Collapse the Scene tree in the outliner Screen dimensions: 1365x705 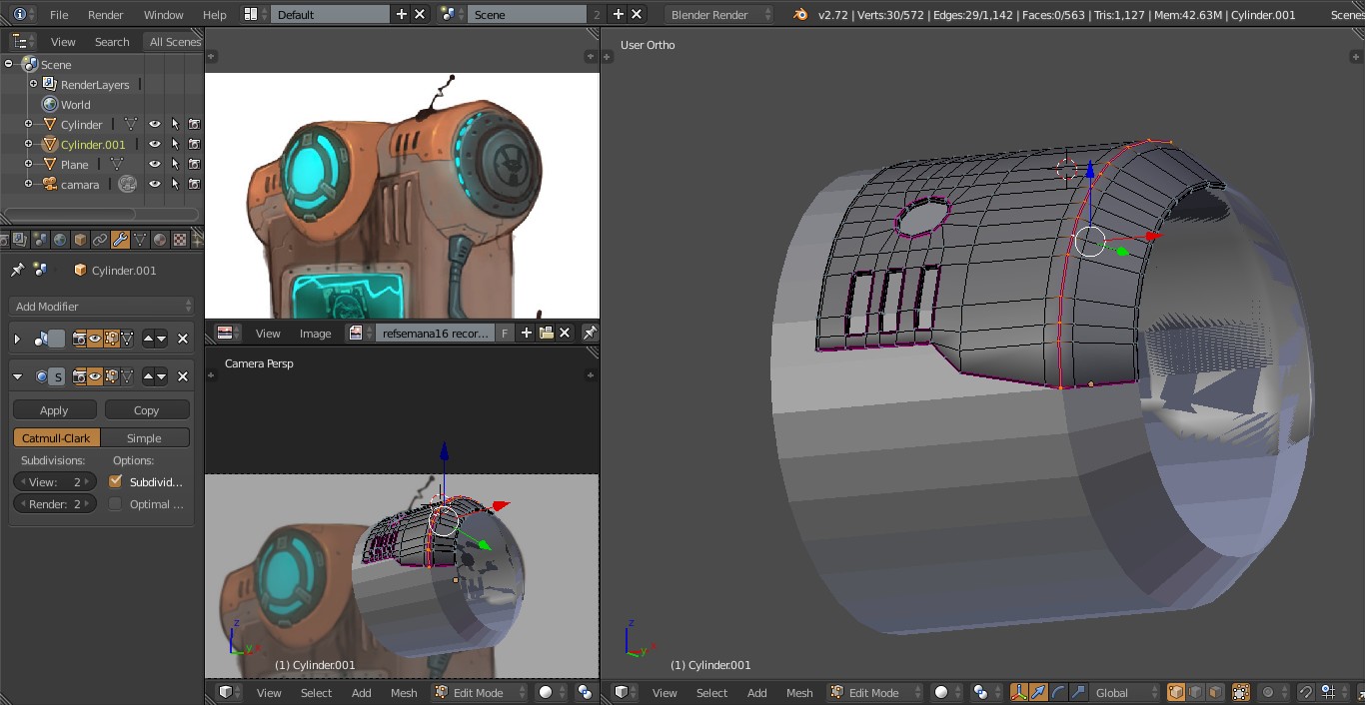pos(9,64)
